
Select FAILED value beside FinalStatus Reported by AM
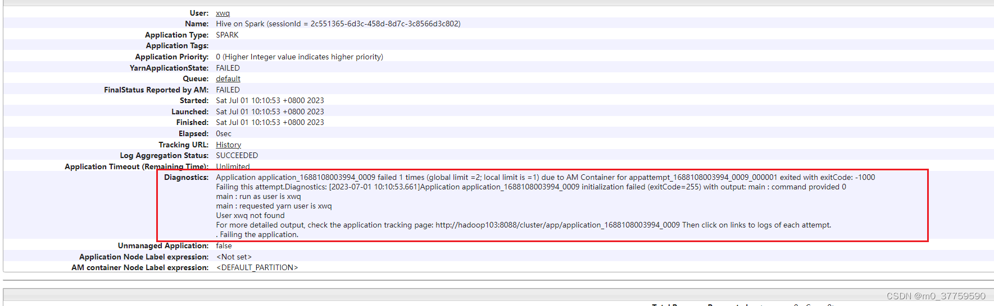click(228, 90)
